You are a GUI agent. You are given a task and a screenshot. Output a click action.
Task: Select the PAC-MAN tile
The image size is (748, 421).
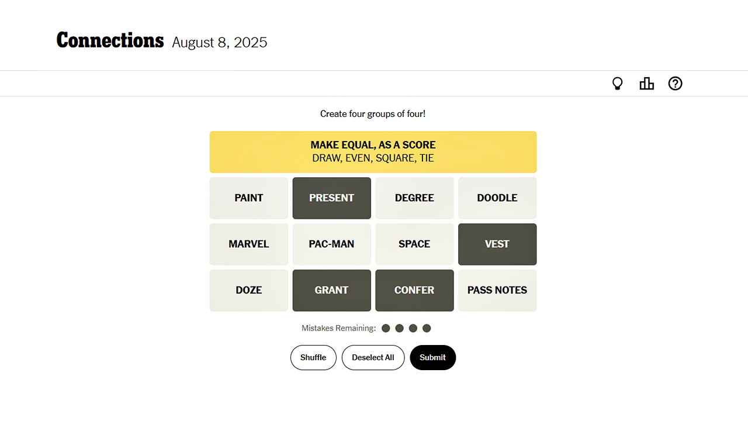(331, 244)
